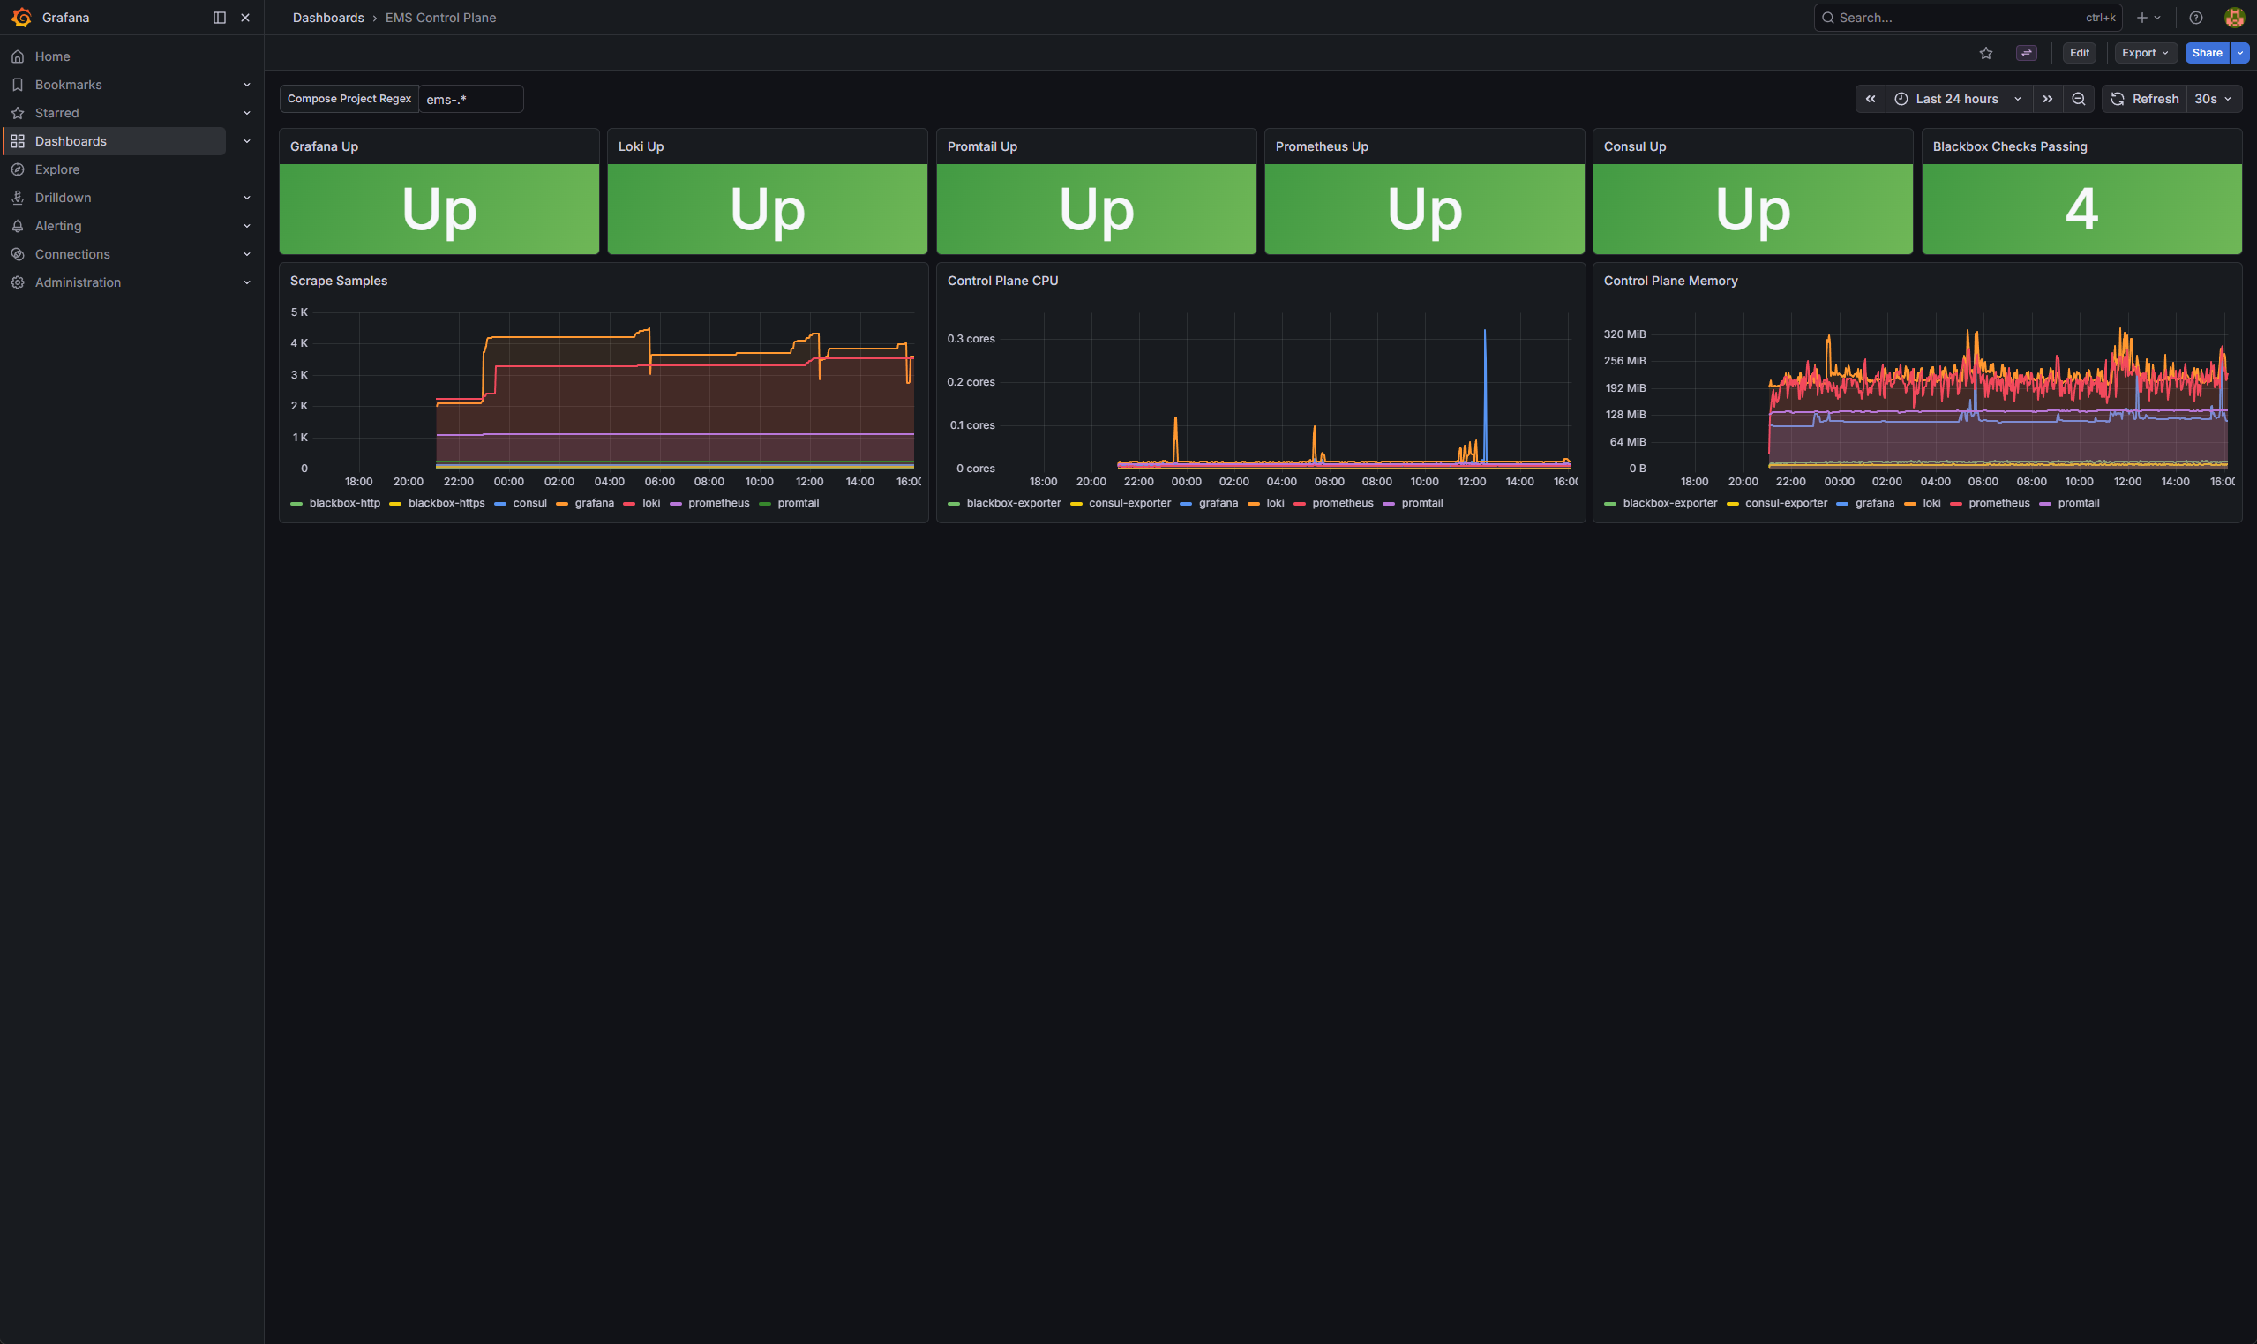This screenshot has height=1344, width=2257.
Task: Open the user profile avatar
Action: (x=2234, y=17)
